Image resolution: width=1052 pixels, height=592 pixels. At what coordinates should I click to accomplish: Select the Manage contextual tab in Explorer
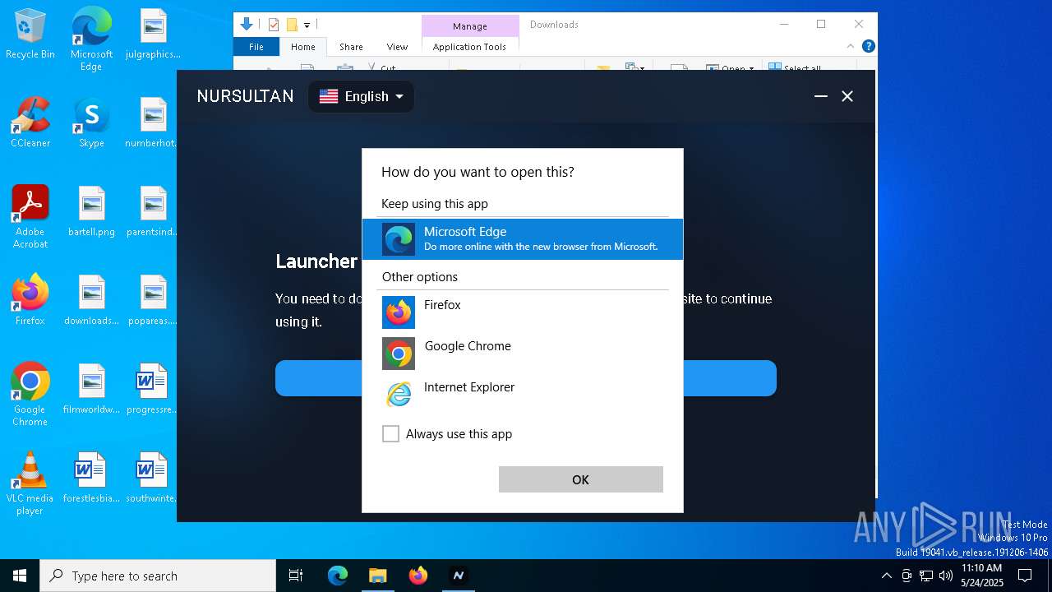pos(470,25)
